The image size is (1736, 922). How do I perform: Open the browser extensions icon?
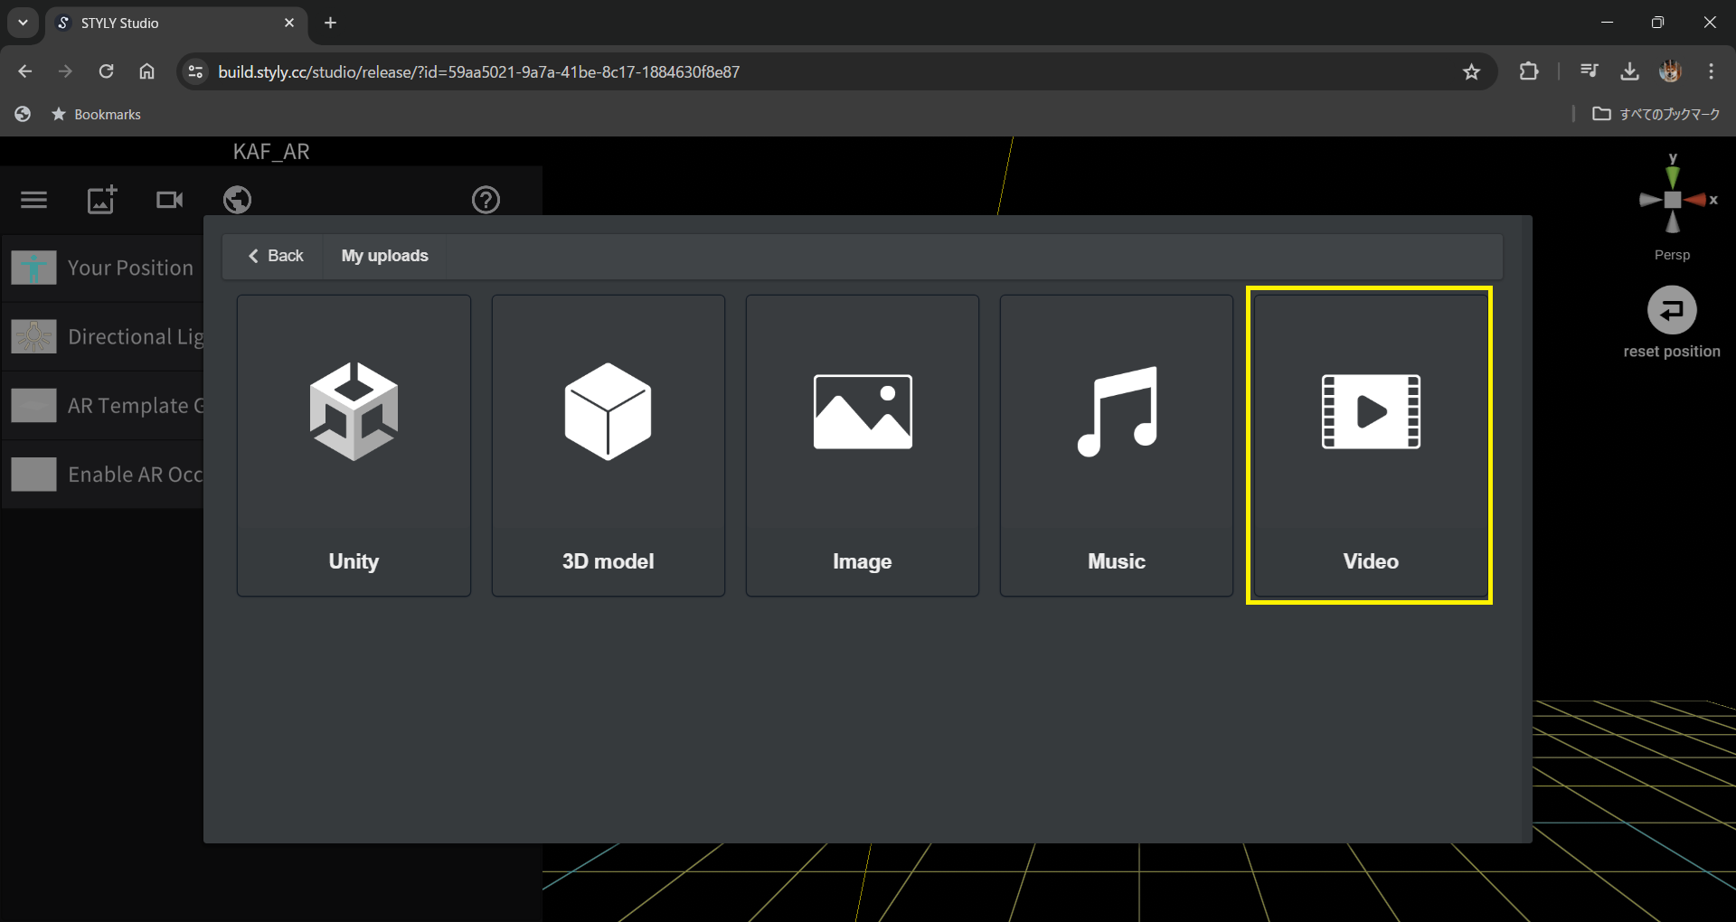point(1529,71)
